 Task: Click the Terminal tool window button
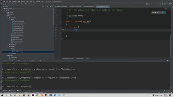[x=19, y=91]
